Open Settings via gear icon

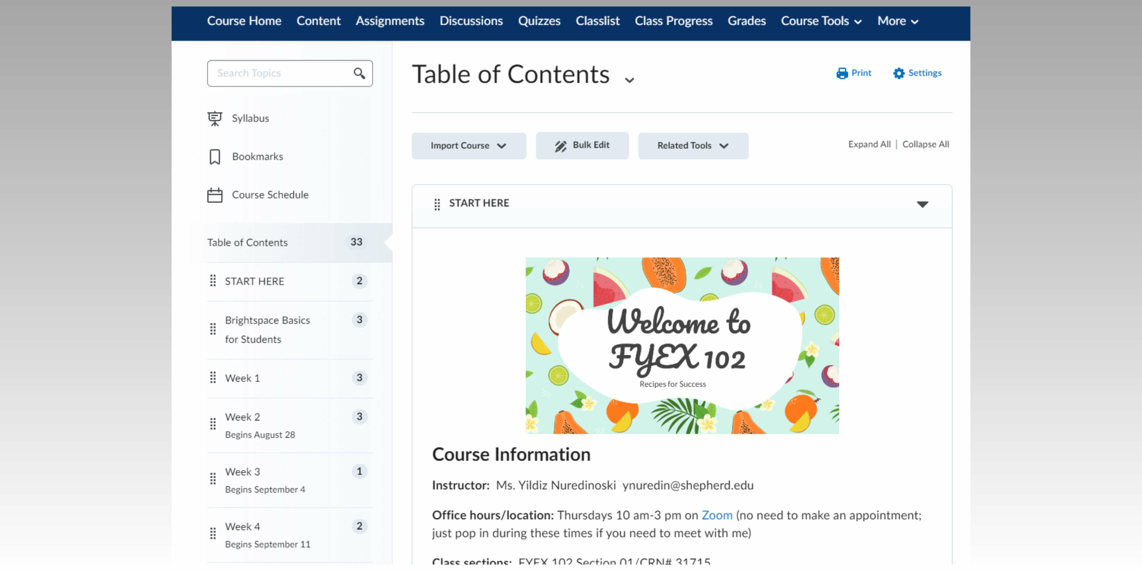(x=899, y=73)
